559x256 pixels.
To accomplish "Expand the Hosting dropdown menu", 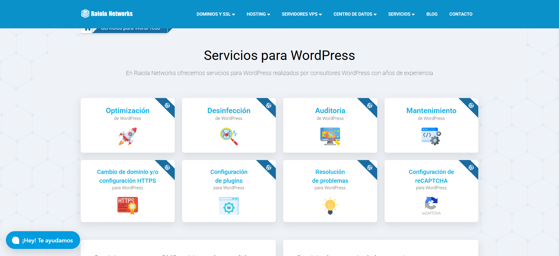I will [258, 14].
